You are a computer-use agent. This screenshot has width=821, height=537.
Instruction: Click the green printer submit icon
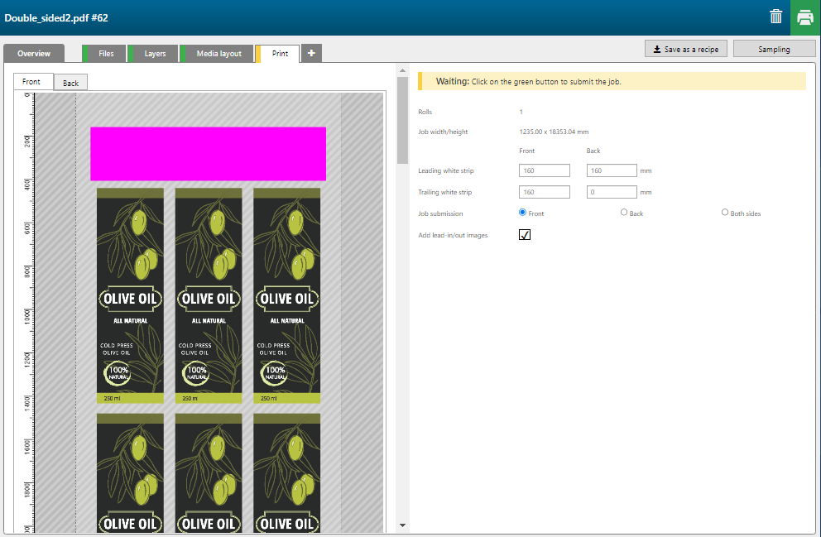[804, 17]
